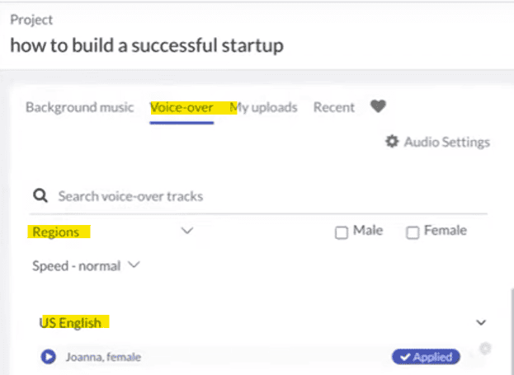Switch to the Background music tab
The height and width of the screenshot is (375, 514).
(79, 107)
